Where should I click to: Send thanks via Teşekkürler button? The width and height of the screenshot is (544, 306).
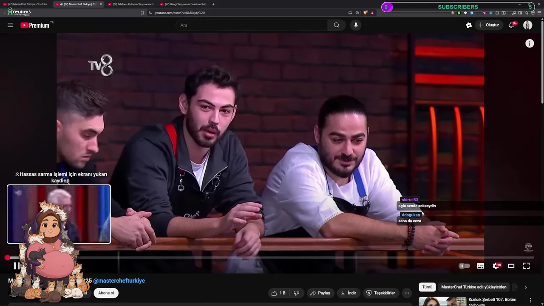pos(381,293)
